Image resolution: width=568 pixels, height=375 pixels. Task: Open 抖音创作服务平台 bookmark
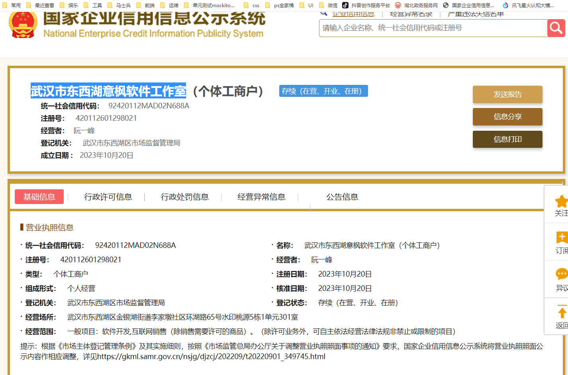click(x=366, y=5)
